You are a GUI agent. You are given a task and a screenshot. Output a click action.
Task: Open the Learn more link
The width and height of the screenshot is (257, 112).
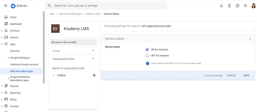coord(196,63)
